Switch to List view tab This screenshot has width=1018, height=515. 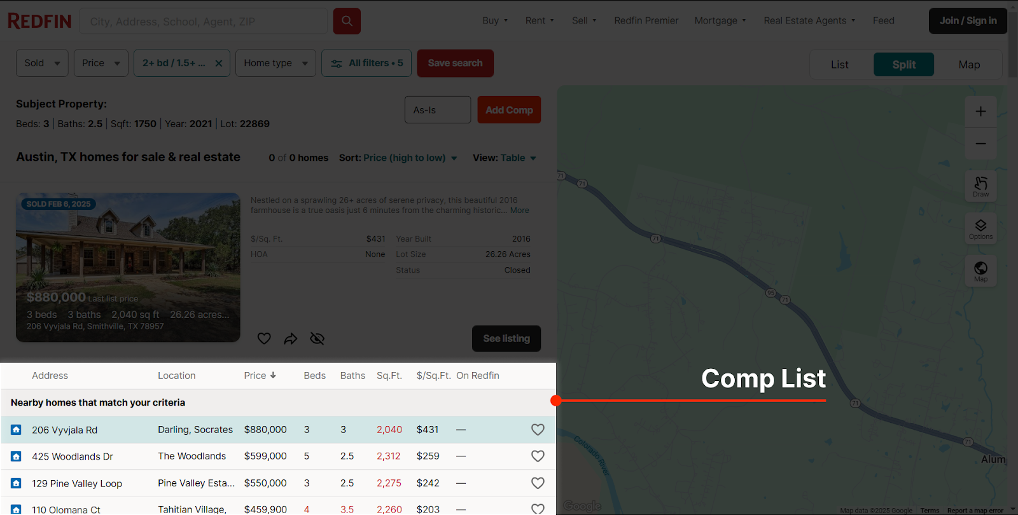click(x=839, y=65)
